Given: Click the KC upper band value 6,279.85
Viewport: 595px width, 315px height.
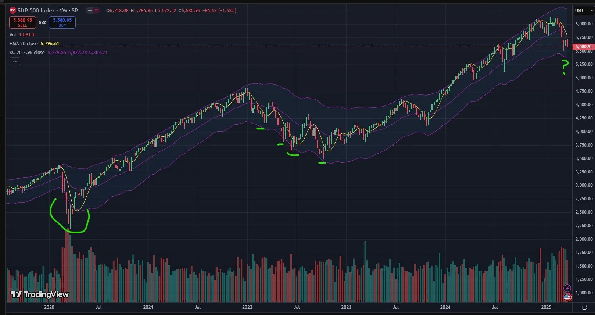Looking at the screenshot, I should [x=57, y=52].
